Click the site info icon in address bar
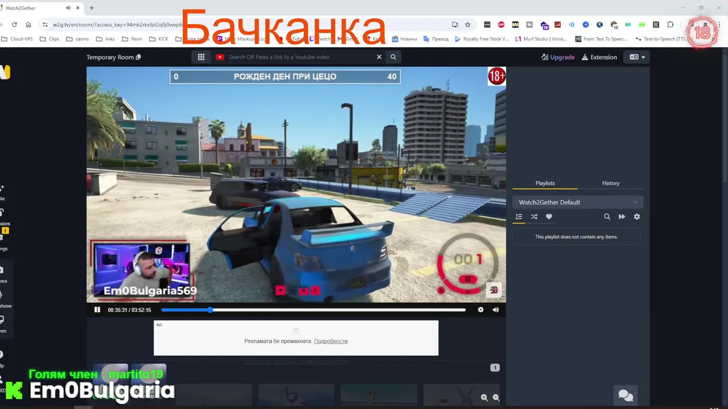The height and width of the screenshot is (409, 728). point(45,24)
